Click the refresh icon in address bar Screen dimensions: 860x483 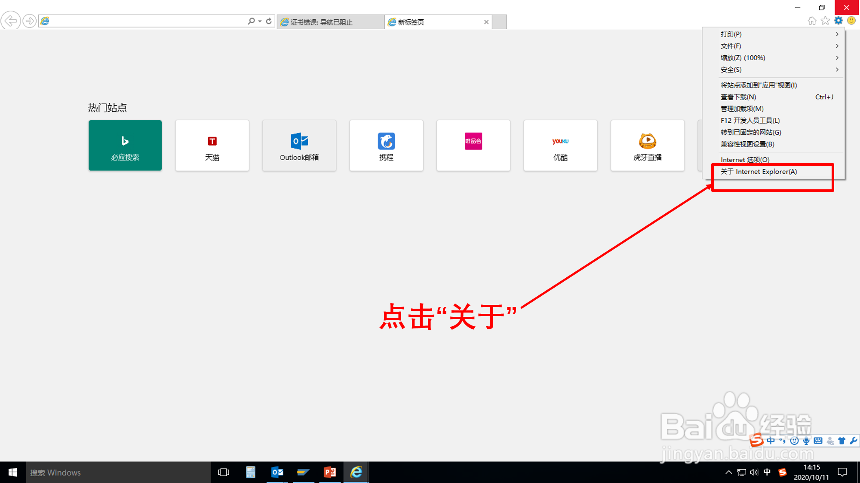tap(269, 21)
